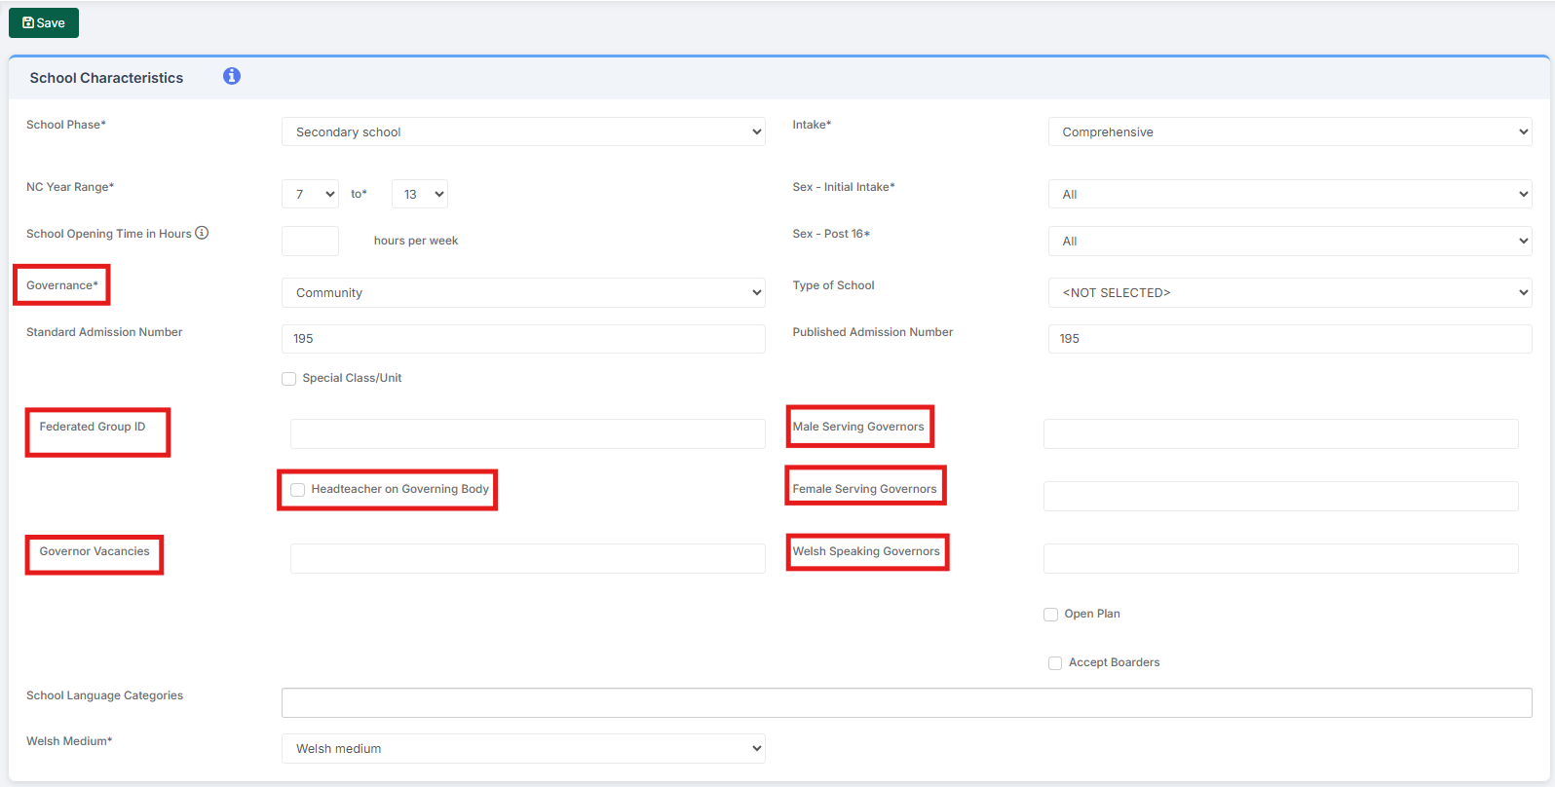Click the School Language Categories field
The height and width of the screenshot is (787, 1555).
[x=907, y=702]
